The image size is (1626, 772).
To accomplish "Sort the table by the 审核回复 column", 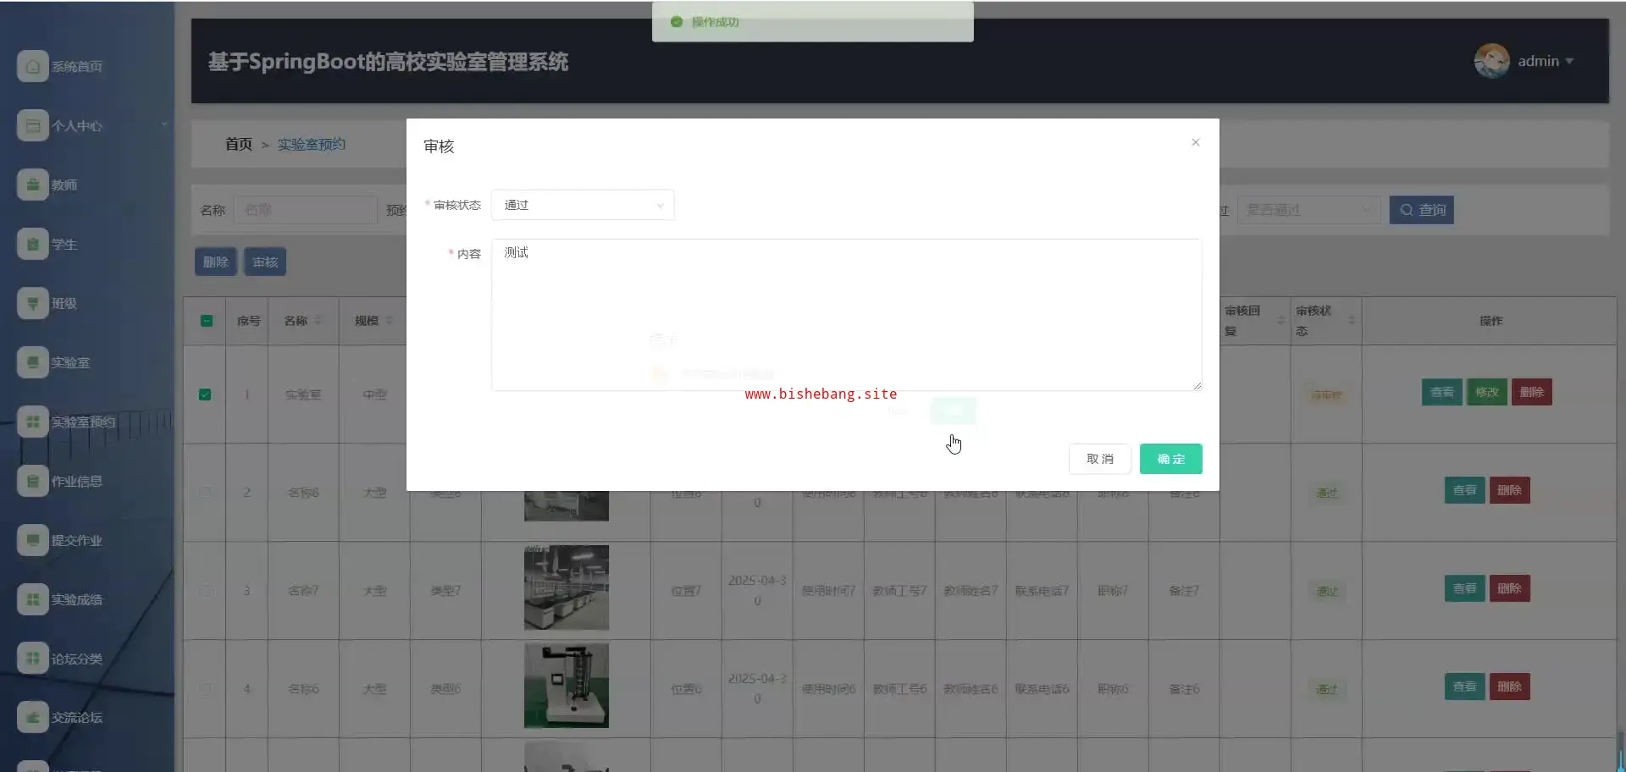I will 1280,321.
